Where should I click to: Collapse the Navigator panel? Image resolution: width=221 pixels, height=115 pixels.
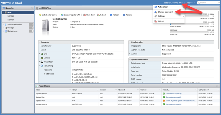[x=32, y=8]
